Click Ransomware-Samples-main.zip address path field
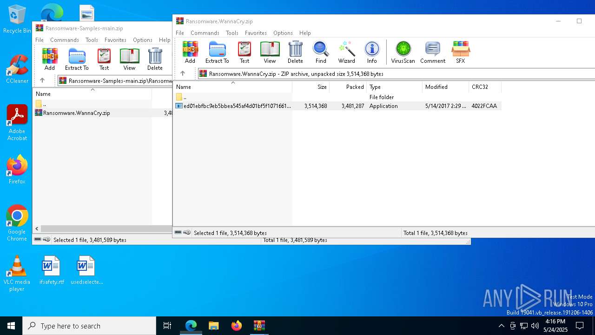This screenshot has height=335, width=595. pos(115,80)
